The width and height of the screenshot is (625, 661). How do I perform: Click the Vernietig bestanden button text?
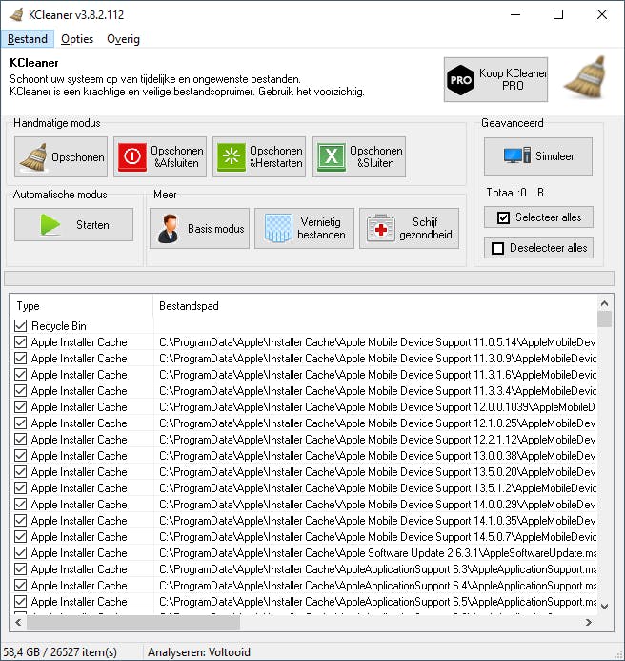click(321, 228)
